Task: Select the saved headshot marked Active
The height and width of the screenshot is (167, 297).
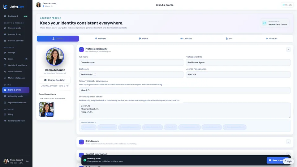Action: click(47, 109)
